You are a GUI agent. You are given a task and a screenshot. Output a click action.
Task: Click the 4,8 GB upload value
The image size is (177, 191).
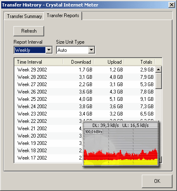tap(116, 77)
